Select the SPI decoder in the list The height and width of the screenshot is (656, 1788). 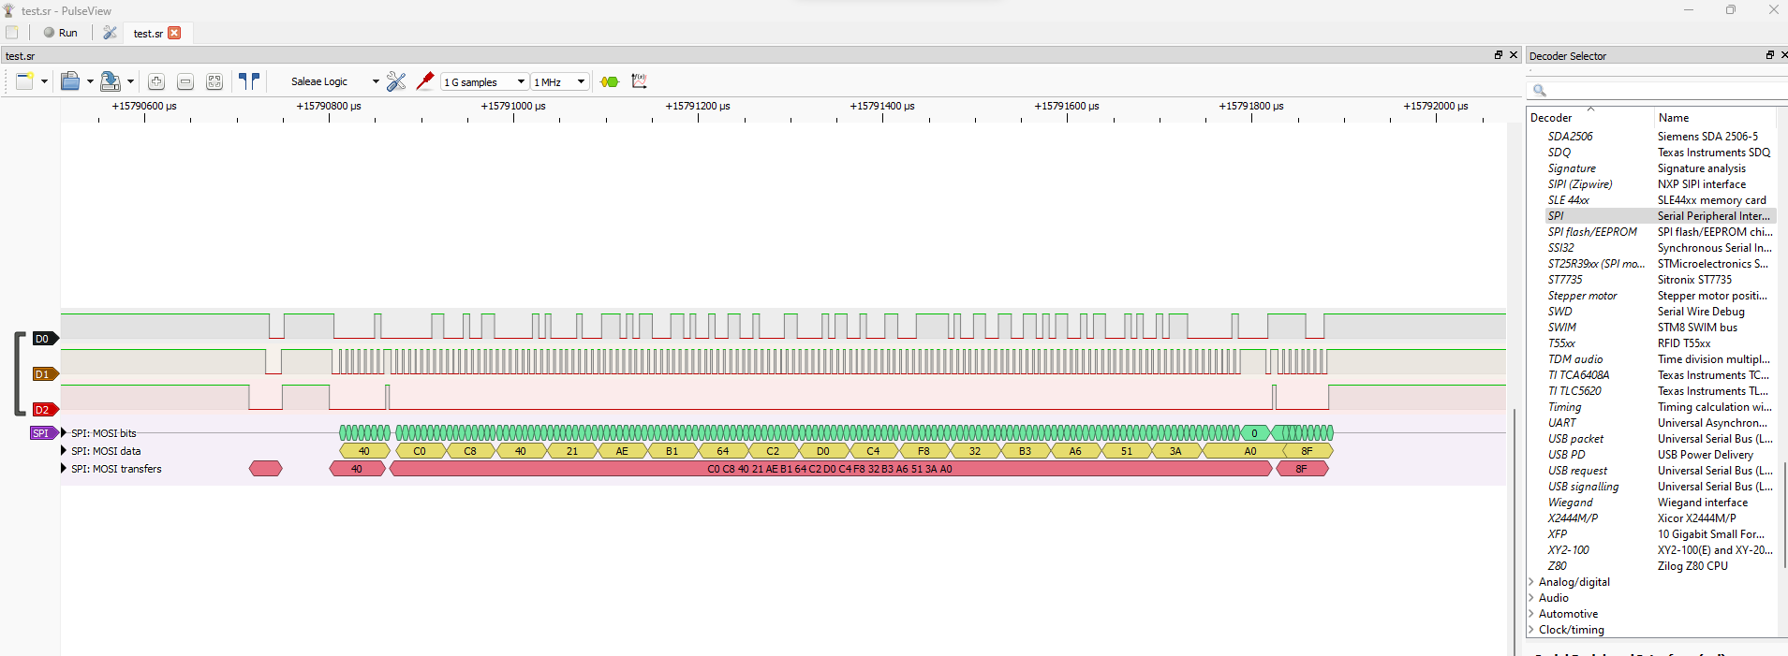click(x=1556, y=216)
